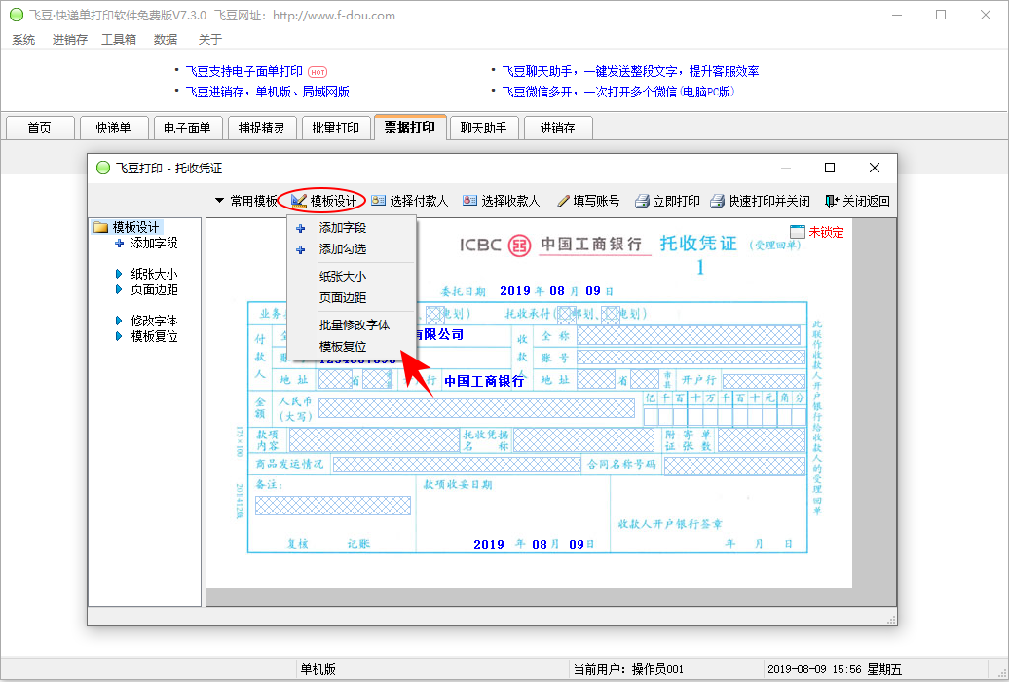Select 模板设计 root node in left tree
This screenshot has height=682, width=1009.
coord(135,227)
